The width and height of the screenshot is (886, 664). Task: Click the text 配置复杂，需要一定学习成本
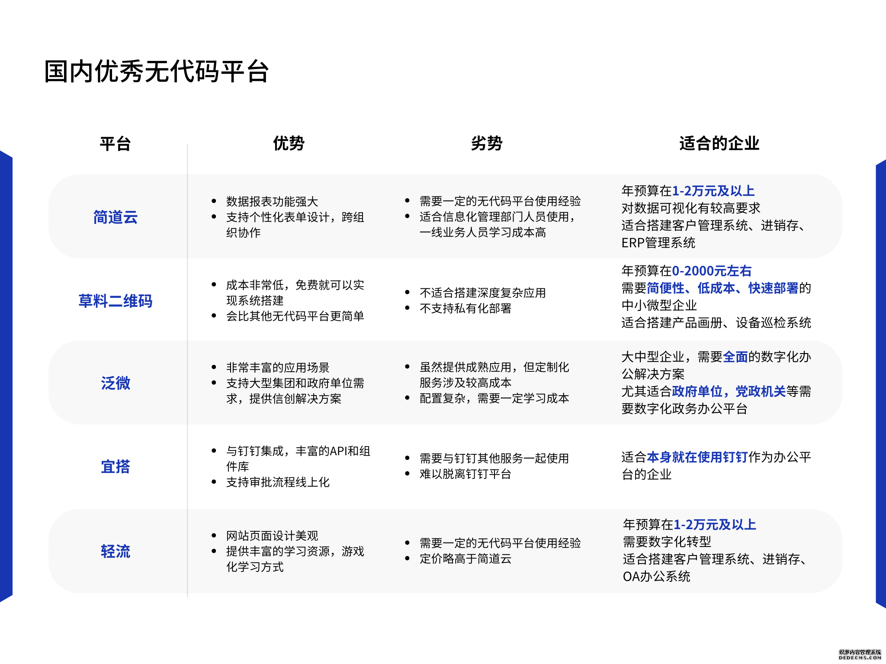coord(494,398)
